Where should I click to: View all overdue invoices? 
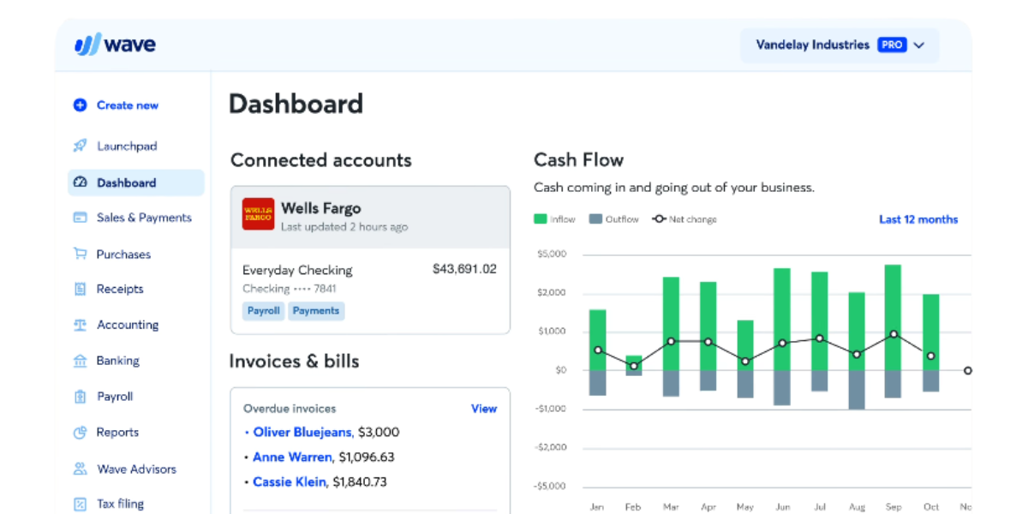pyautogui.click(x=484, y=409)
